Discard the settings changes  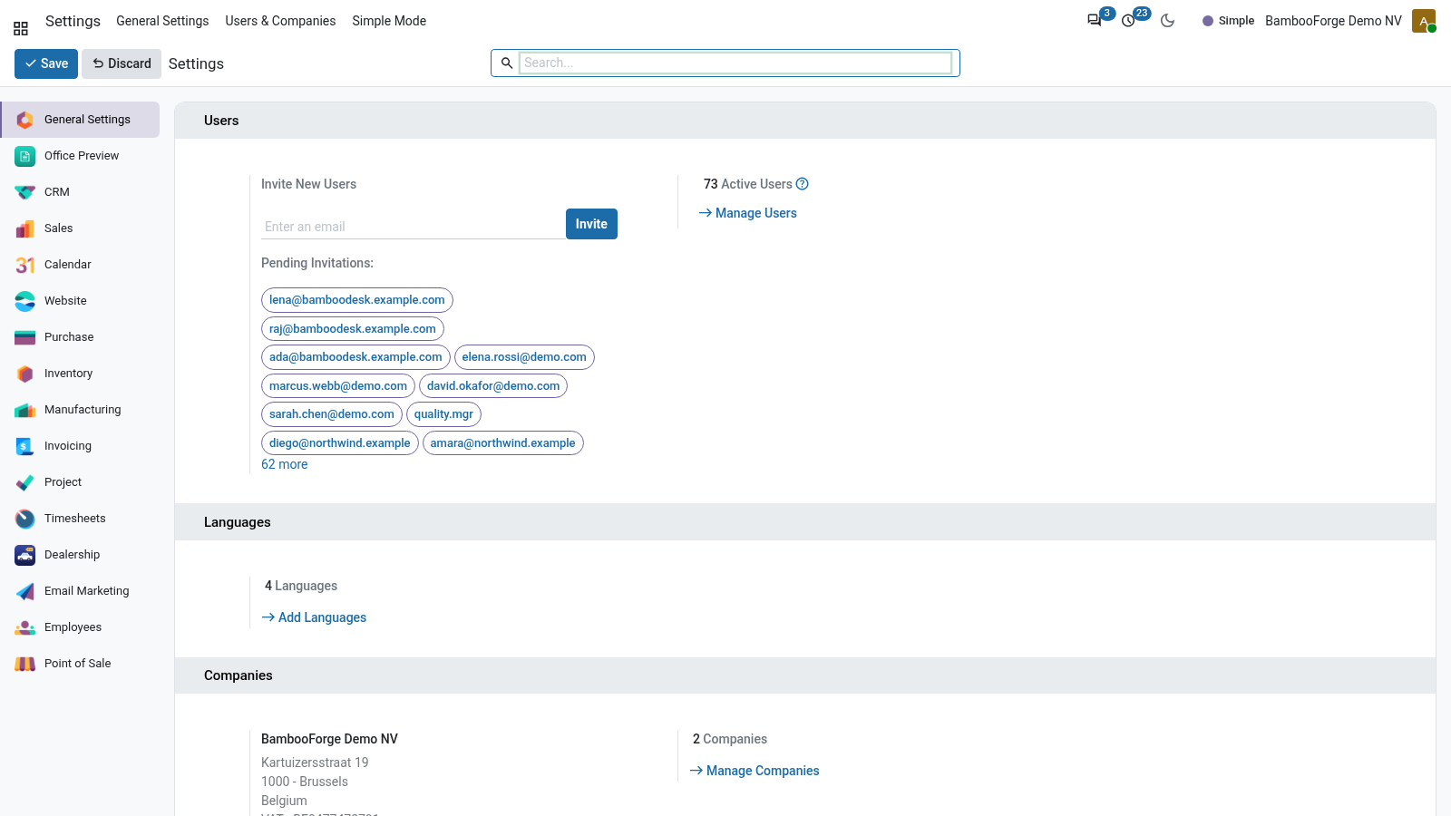(122, 63)
